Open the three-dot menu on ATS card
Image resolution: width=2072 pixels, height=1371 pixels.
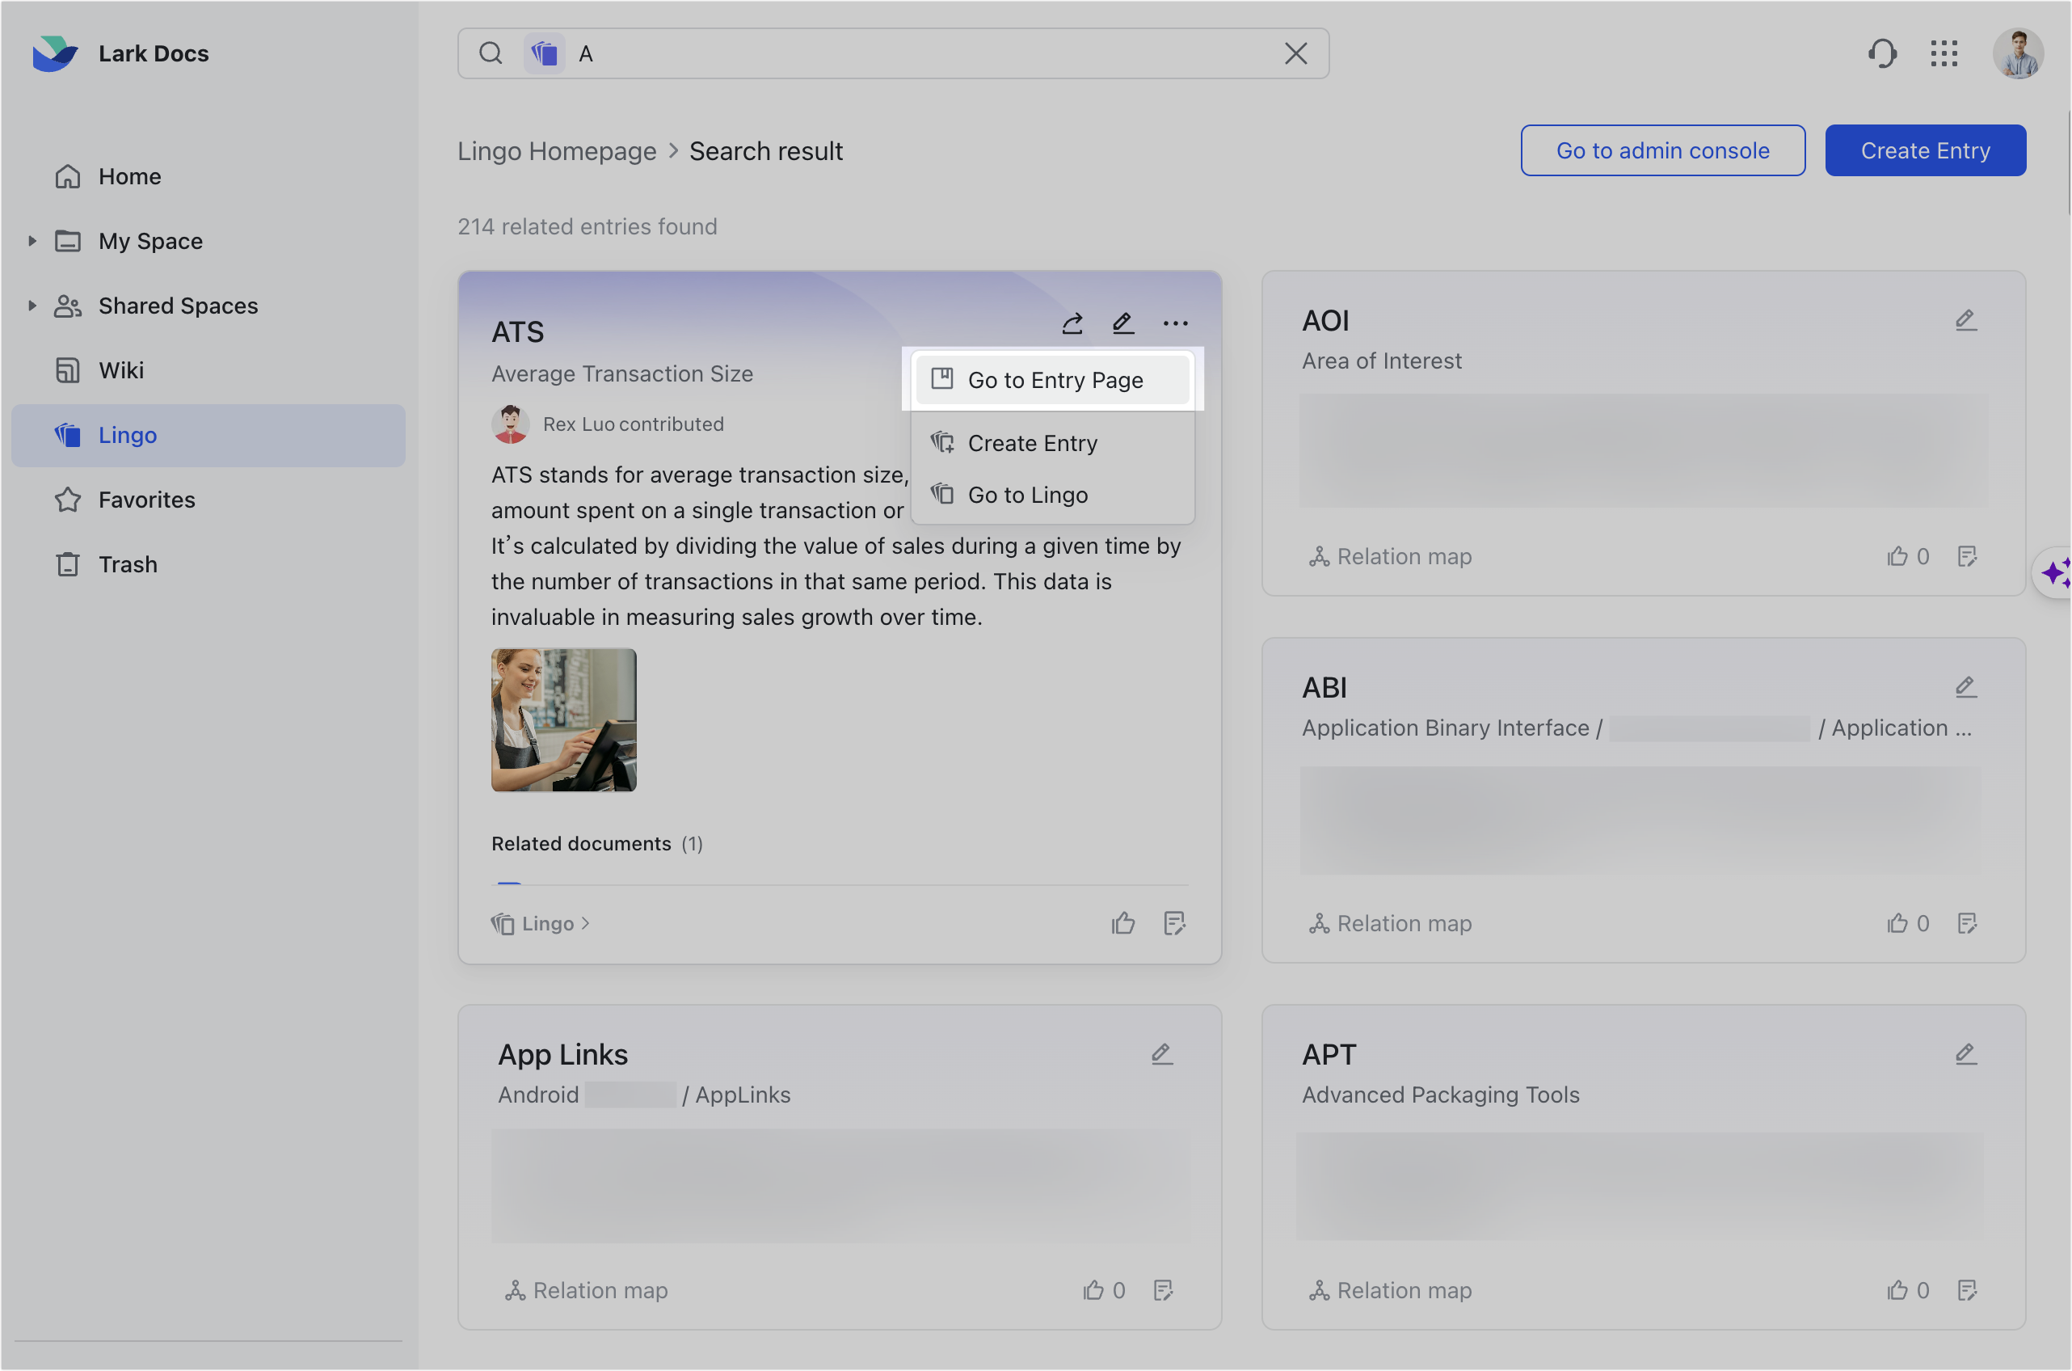[1175, 324]
